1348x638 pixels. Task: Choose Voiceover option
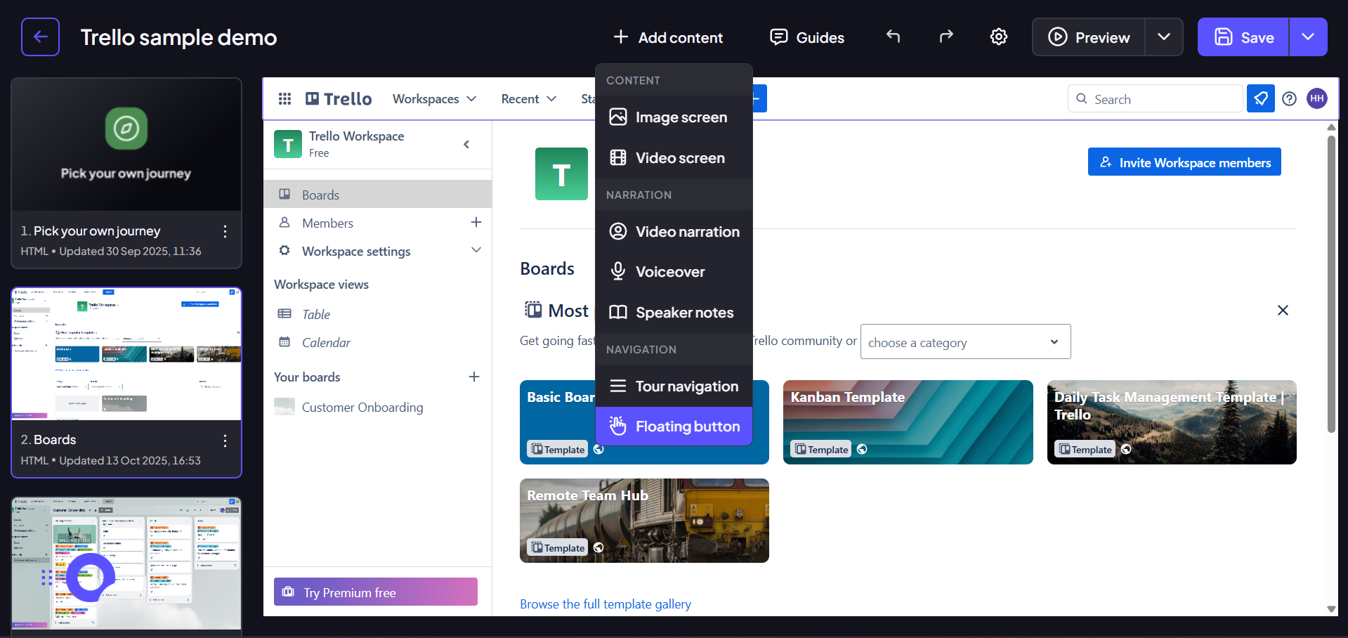pos(674,271)
